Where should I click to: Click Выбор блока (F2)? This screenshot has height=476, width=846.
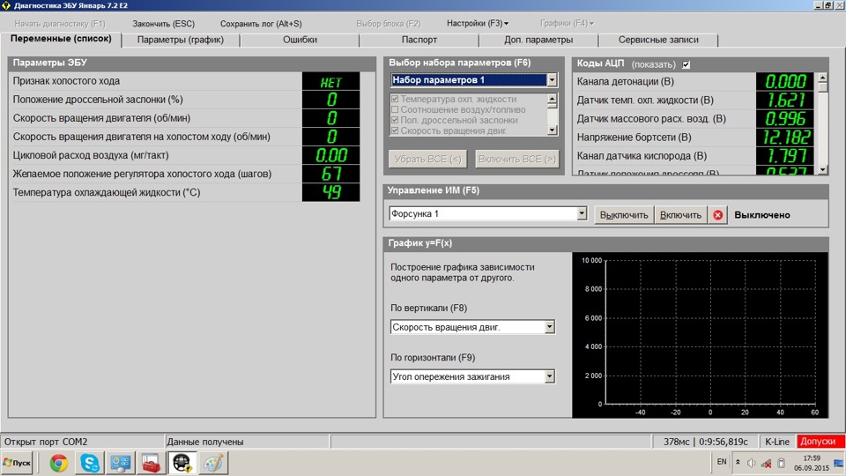pos(388,24)
